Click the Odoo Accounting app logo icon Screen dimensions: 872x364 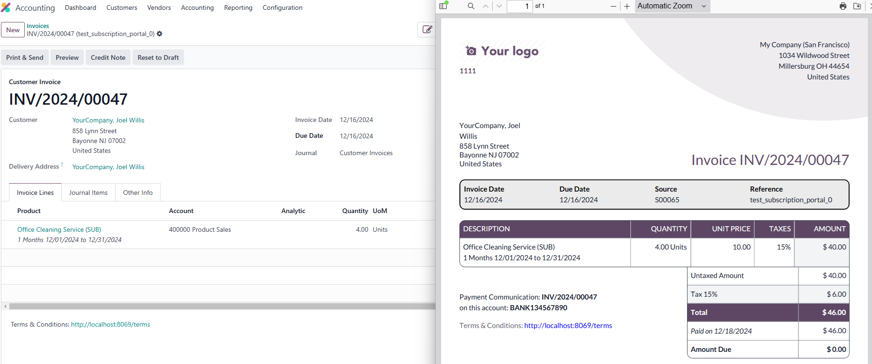6,7
